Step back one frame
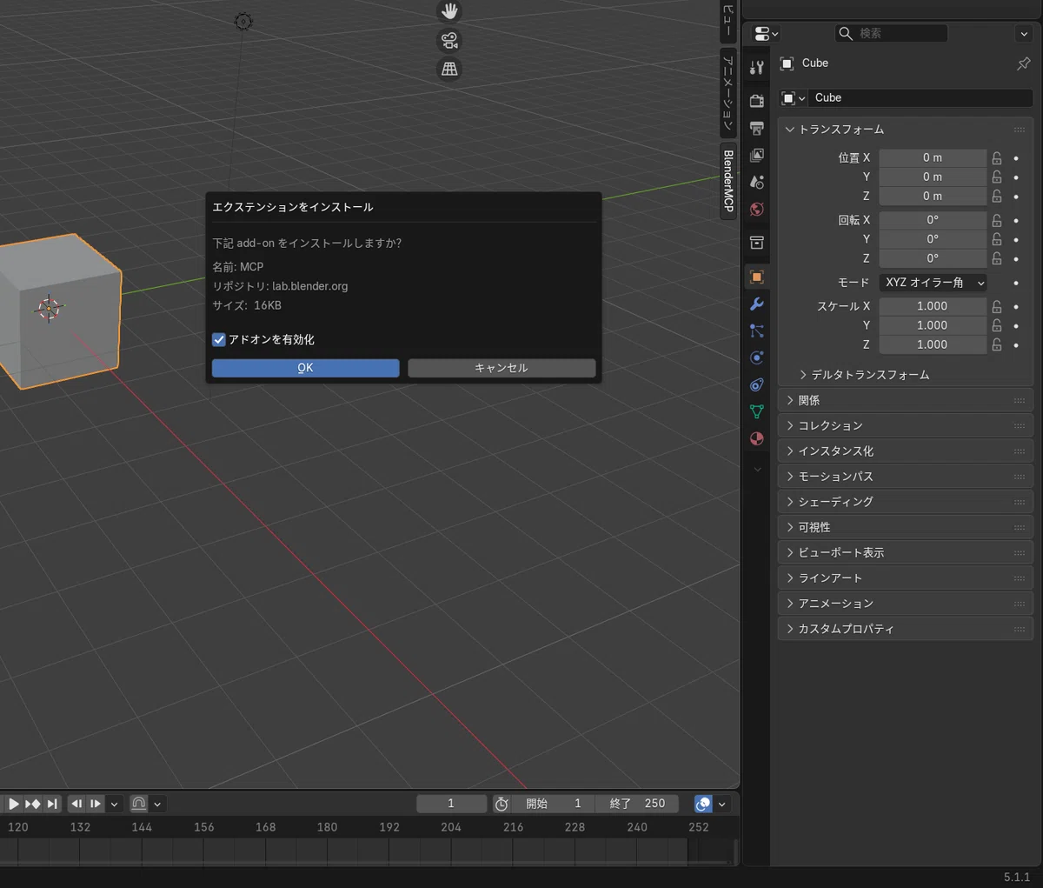 pos(76,804)
